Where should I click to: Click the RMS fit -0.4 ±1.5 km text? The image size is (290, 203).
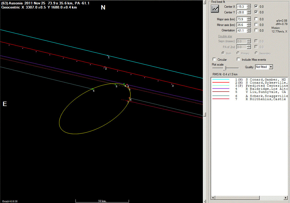225,74
